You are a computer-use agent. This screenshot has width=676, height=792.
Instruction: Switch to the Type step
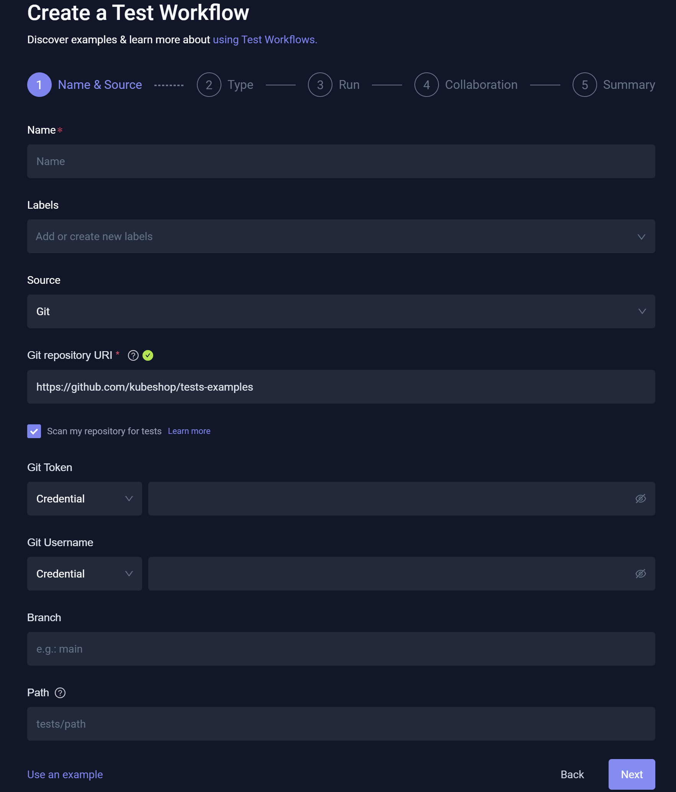click(x=209, y=85)
